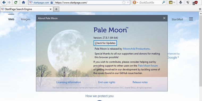Open the Bookmarks menu button

point(171,2)
